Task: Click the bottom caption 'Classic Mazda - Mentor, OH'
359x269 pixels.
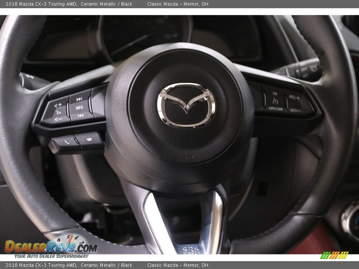Action: 178,265
